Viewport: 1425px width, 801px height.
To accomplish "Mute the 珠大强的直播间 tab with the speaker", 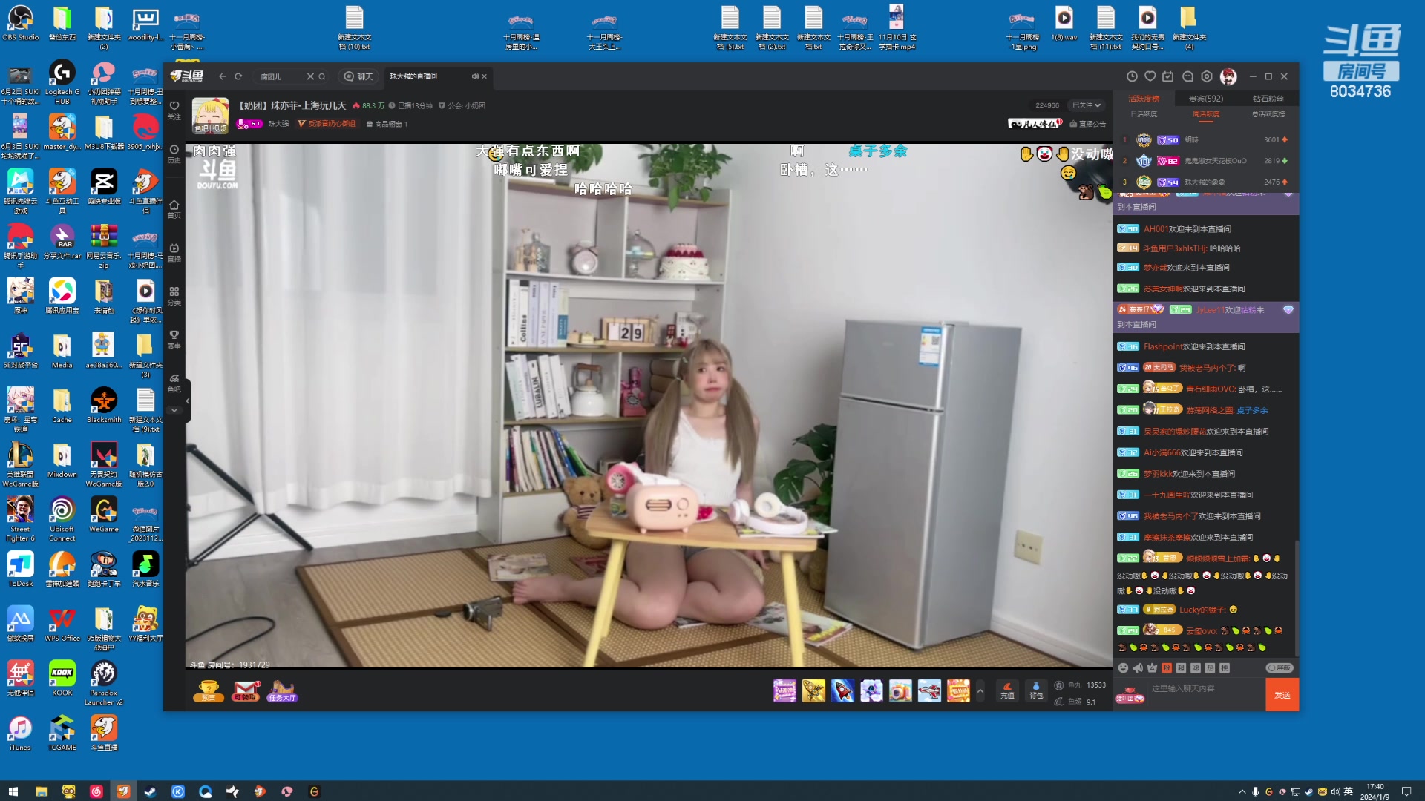I will pyautogui.click(x=475, y=76).
